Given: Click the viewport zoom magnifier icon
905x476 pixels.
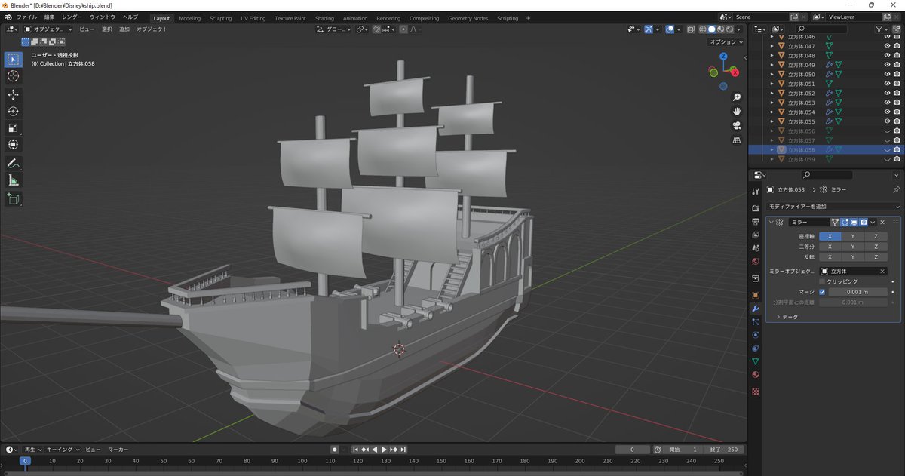Looking at the screenshot, I should (737, 97).
